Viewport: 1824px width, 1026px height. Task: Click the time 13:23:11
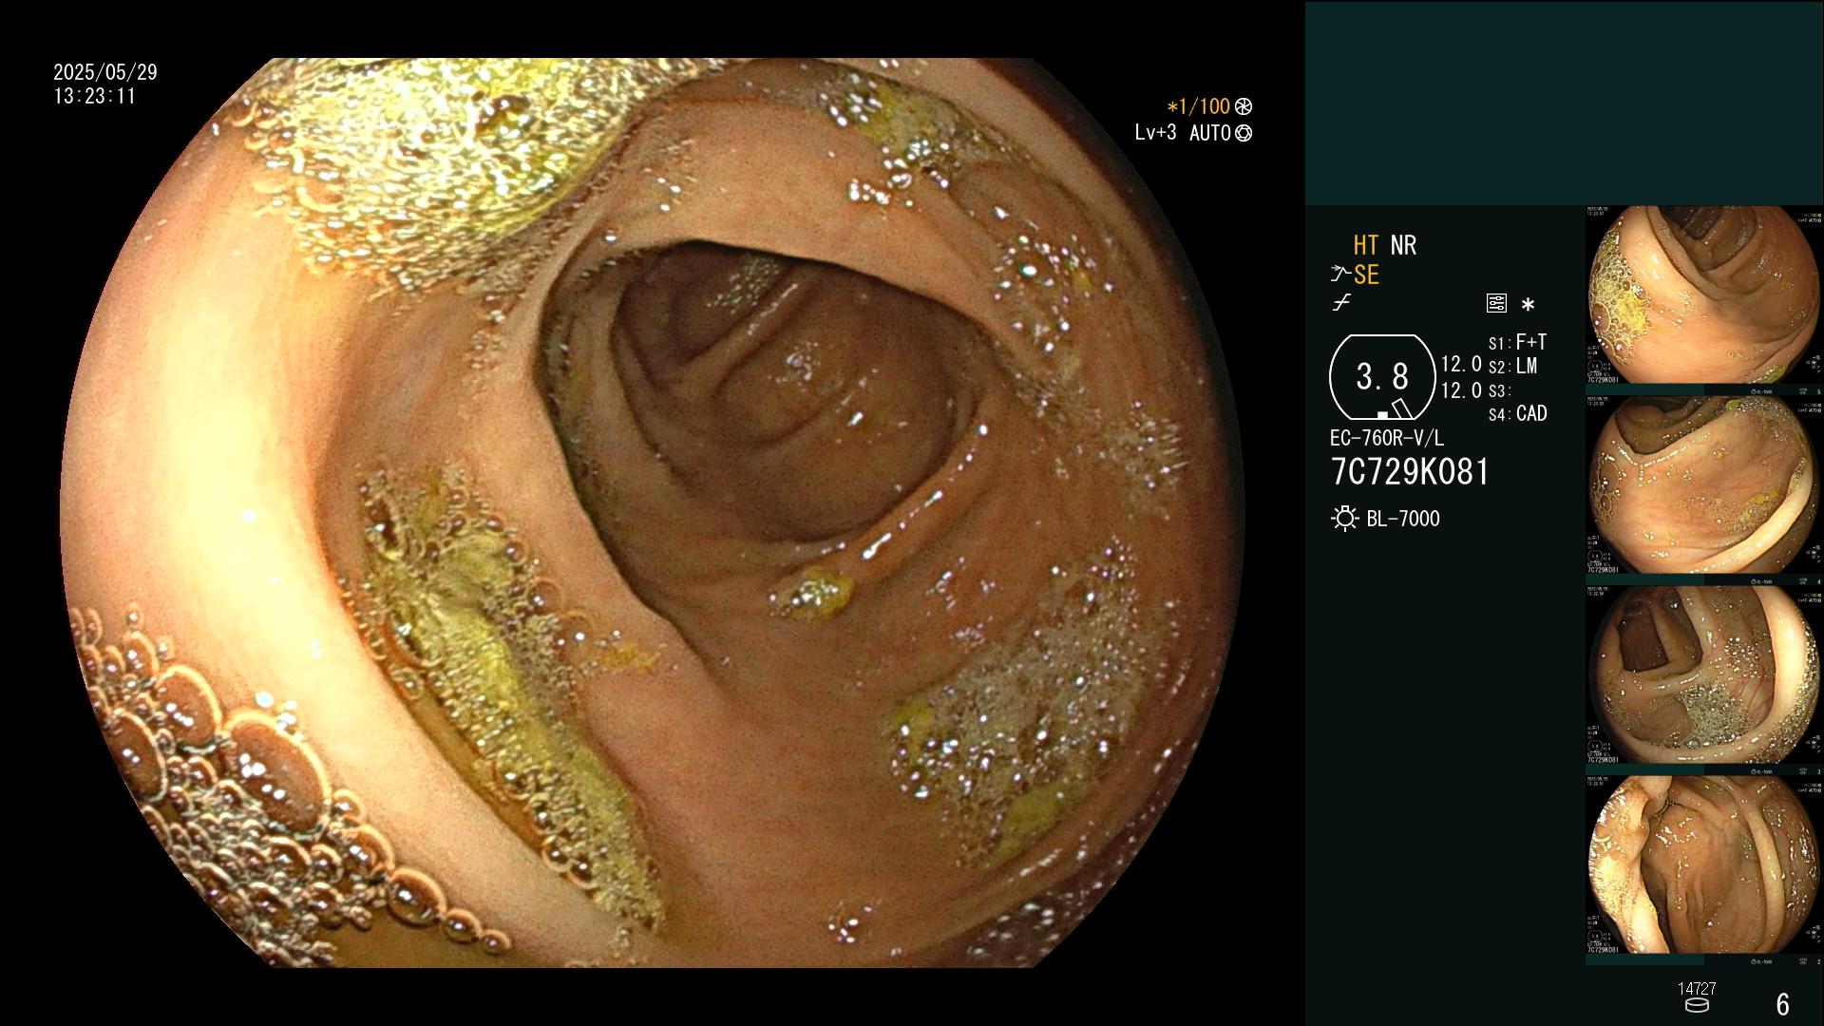pos(95,97)
